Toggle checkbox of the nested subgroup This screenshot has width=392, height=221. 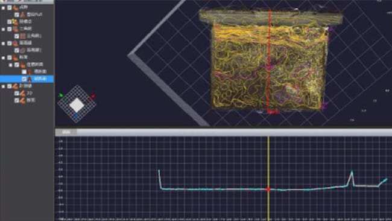click(x=16, y=65)
